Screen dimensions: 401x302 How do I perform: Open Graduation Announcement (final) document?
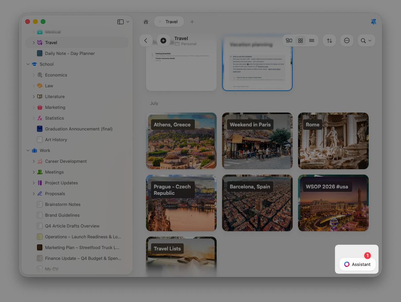[77, 129]
